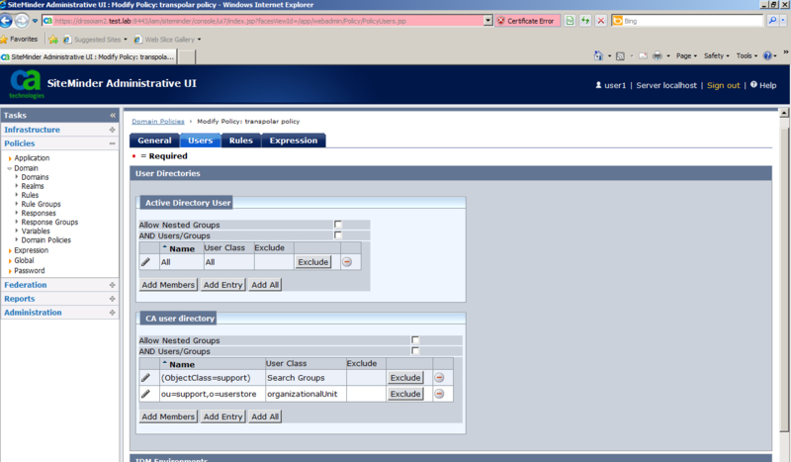Enable AND Users/Groups for CA user directory
Viewport: 791px width, 462px height.
pyautogui.click(x=415, y=350)
